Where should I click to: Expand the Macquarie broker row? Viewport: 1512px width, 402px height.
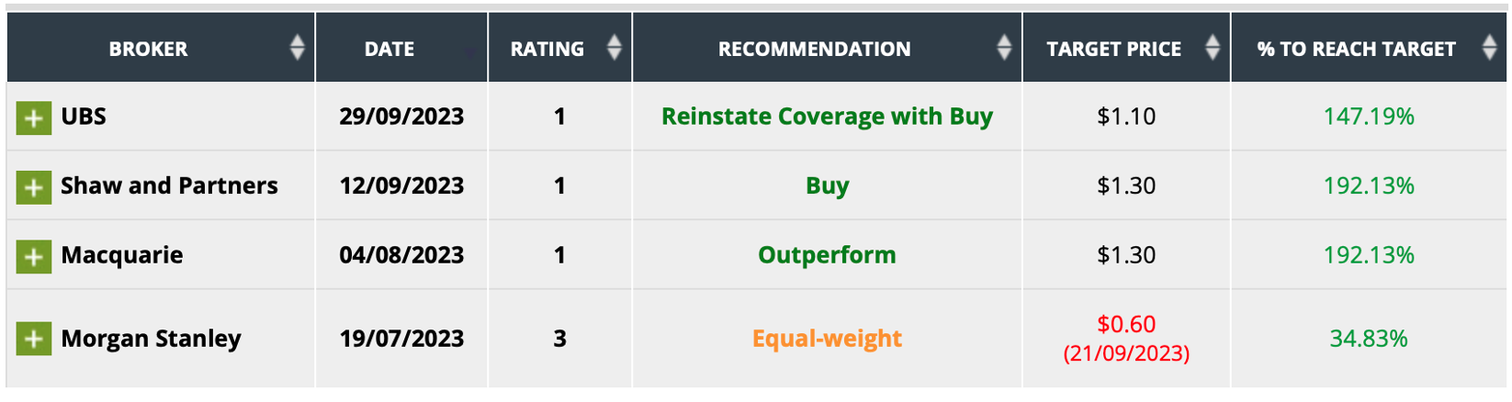(33, 256)
